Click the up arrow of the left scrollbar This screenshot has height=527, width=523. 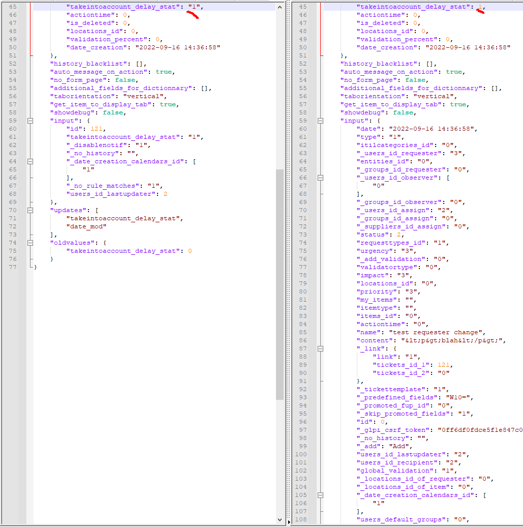(x=280, y=7)
